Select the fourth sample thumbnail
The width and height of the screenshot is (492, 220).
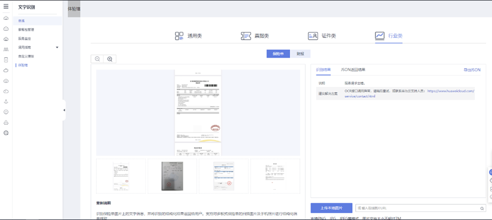click(275, 176)
